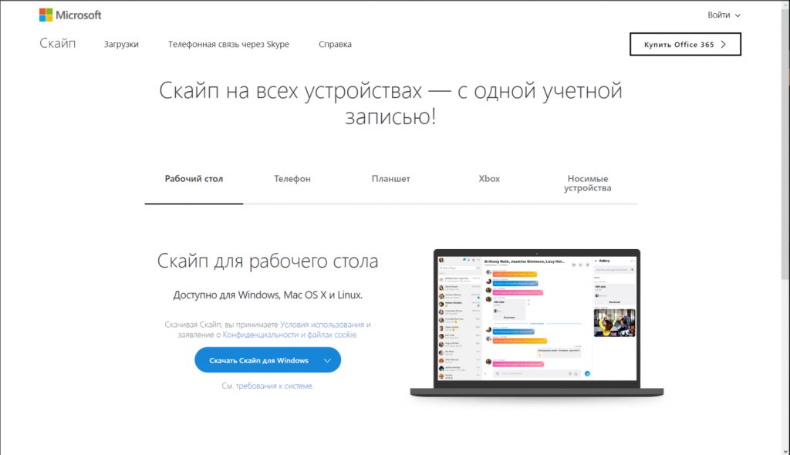Choose the Xbox tab
The image size is (790, 455).
click(x=489, y=179)
